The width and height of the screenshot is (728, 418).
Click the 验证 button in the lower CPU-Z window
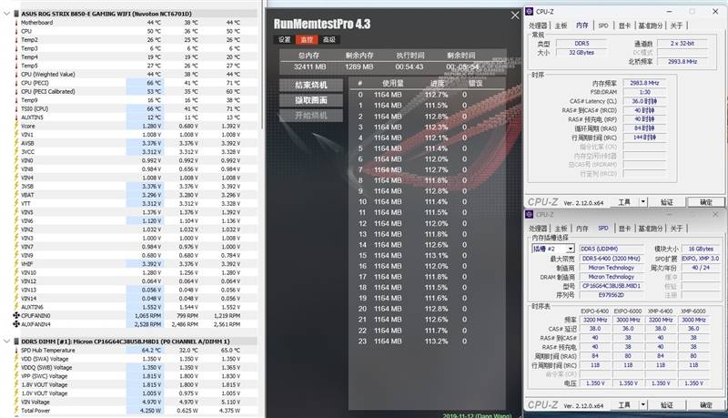tap(667, 405)
